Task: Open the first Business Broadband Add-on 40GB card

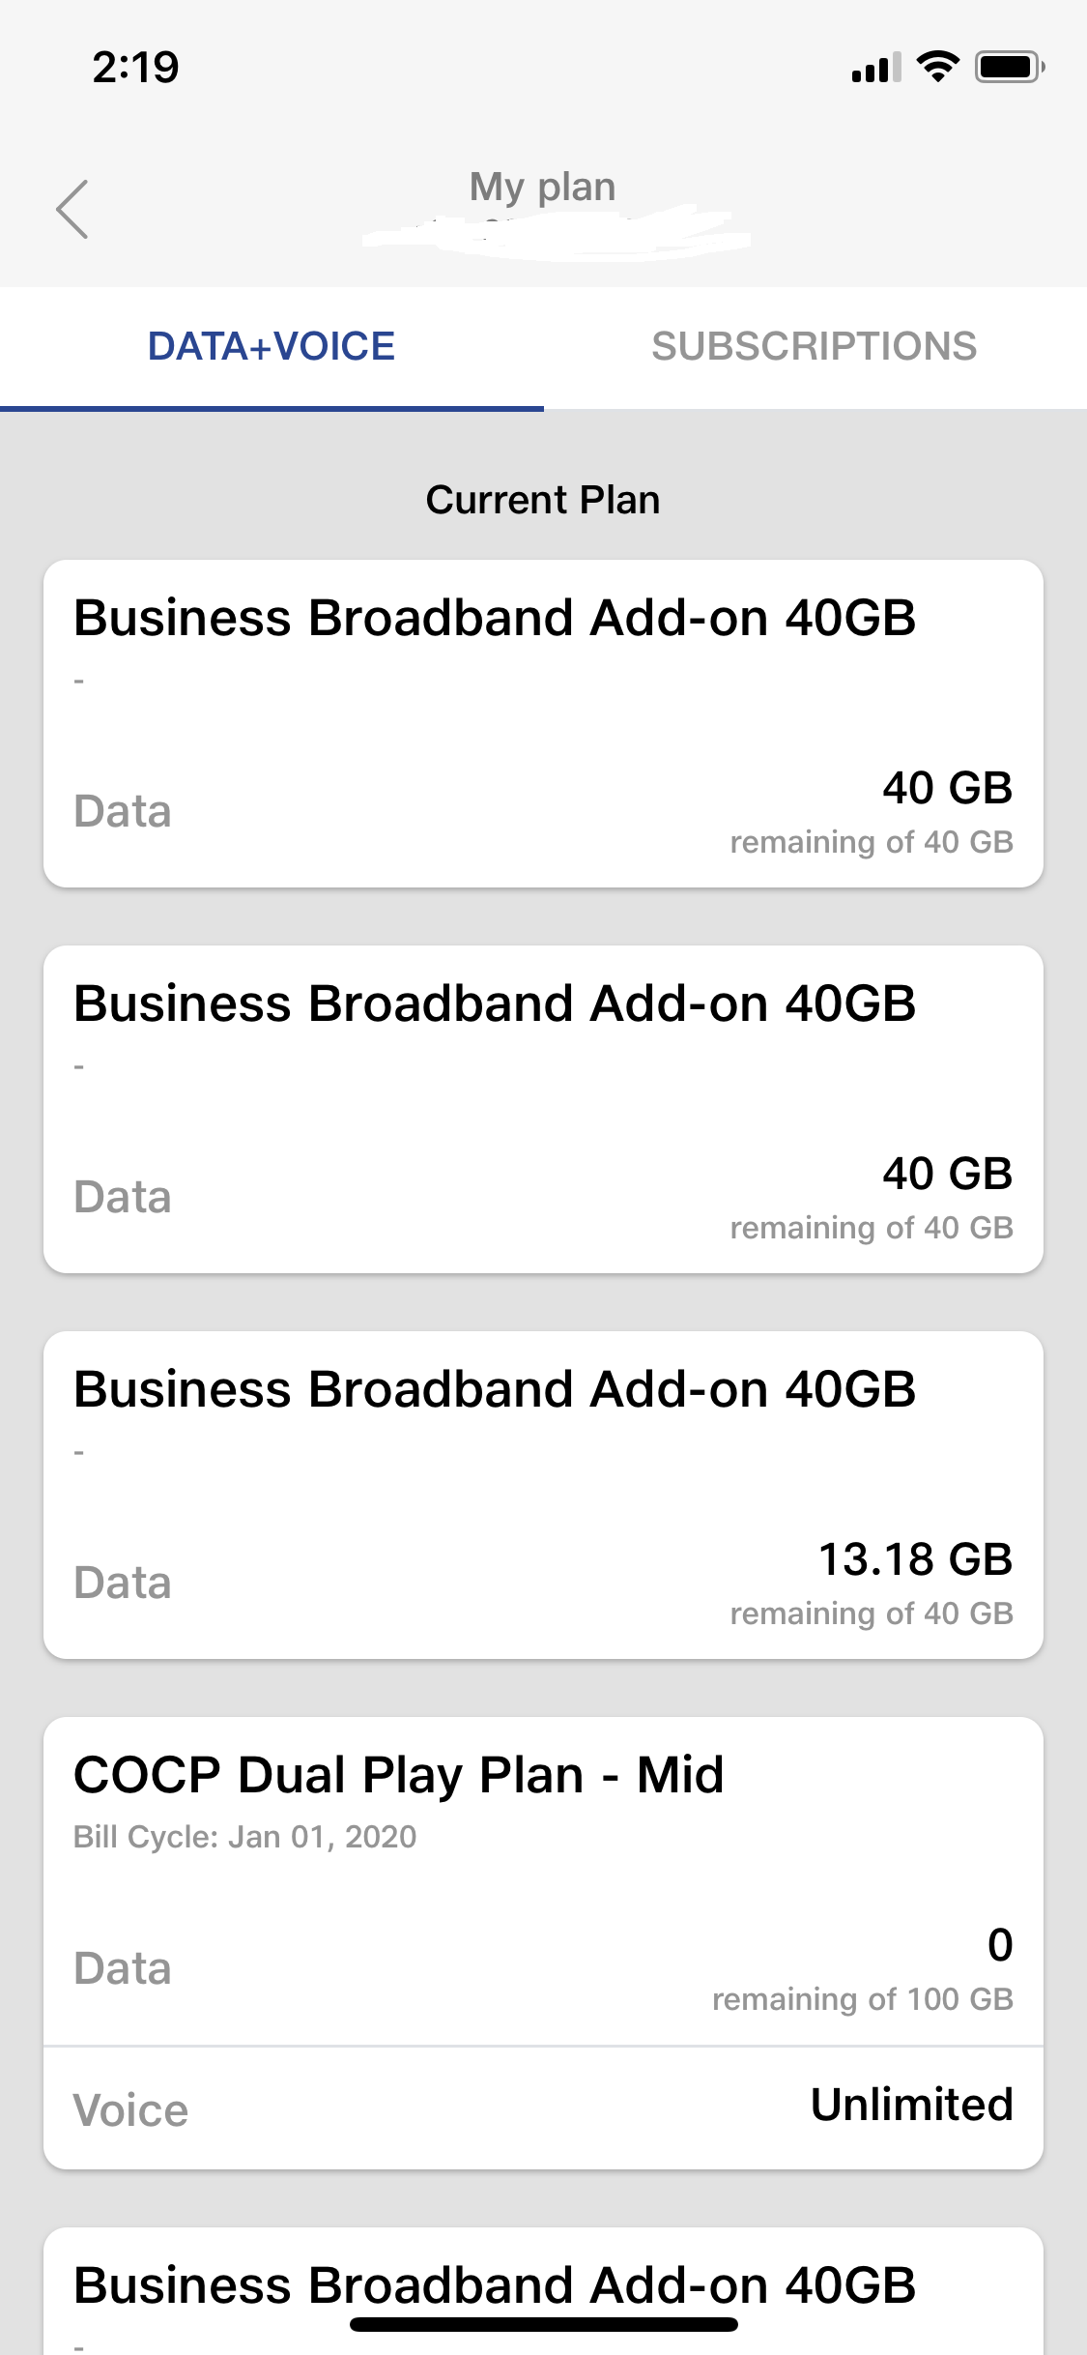Action: 543,723
